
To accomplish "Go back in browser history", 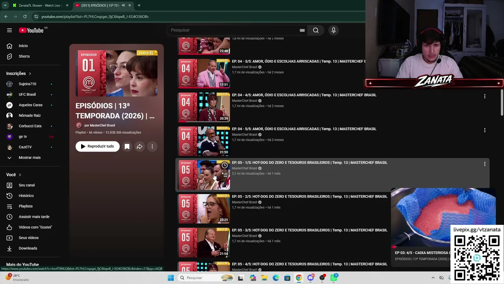I will tap(6, 17).
